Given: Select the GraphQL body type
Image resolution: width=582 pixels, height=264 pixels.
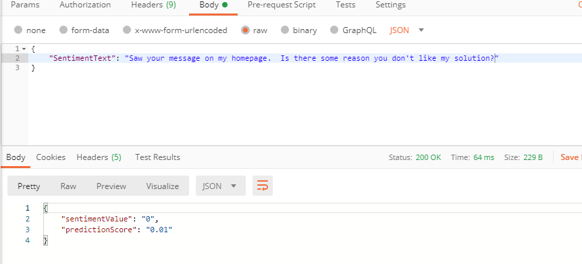Looking at the screenshot, I should 353,30.
